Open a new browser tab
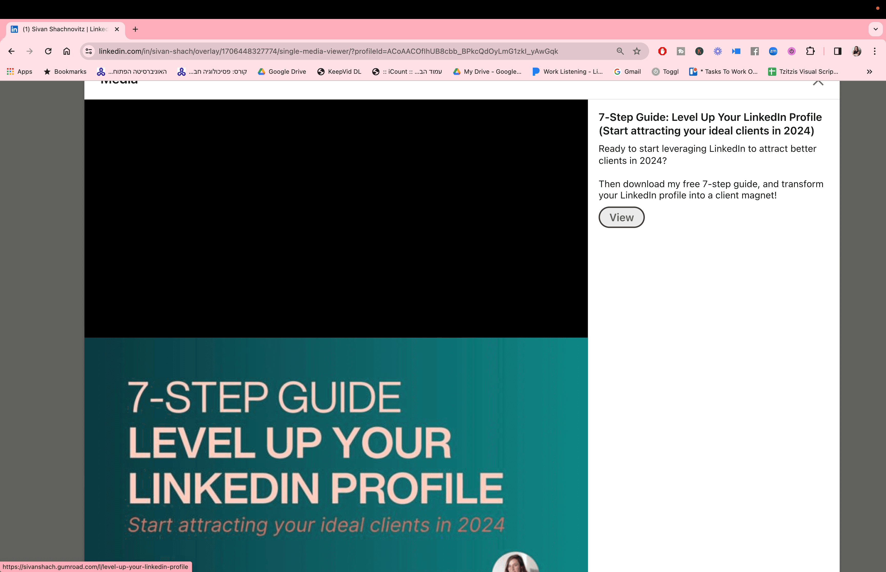886x572 pixels. coord(135,29)
